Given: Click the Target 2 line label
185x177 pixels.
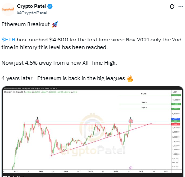Looking at the screenshot, I should tap(144, 102).
